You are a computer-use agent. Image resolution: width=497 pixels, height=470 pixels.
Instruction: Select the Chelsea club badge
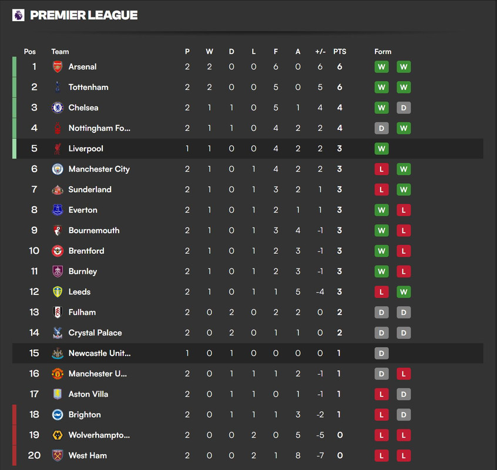[x=58, y=108]
